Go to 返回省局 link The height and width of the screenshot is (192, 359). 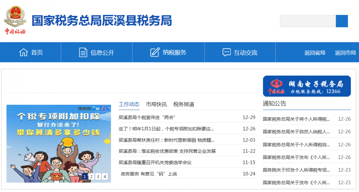click(x=314, y=53)
